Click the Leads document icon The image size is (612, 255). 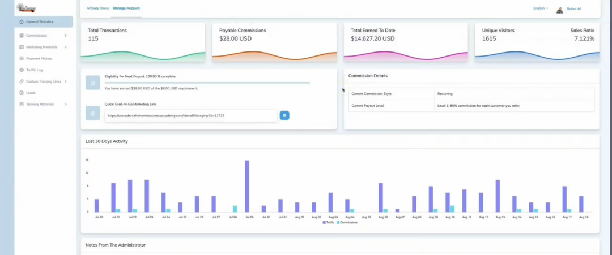click(22, 93)
